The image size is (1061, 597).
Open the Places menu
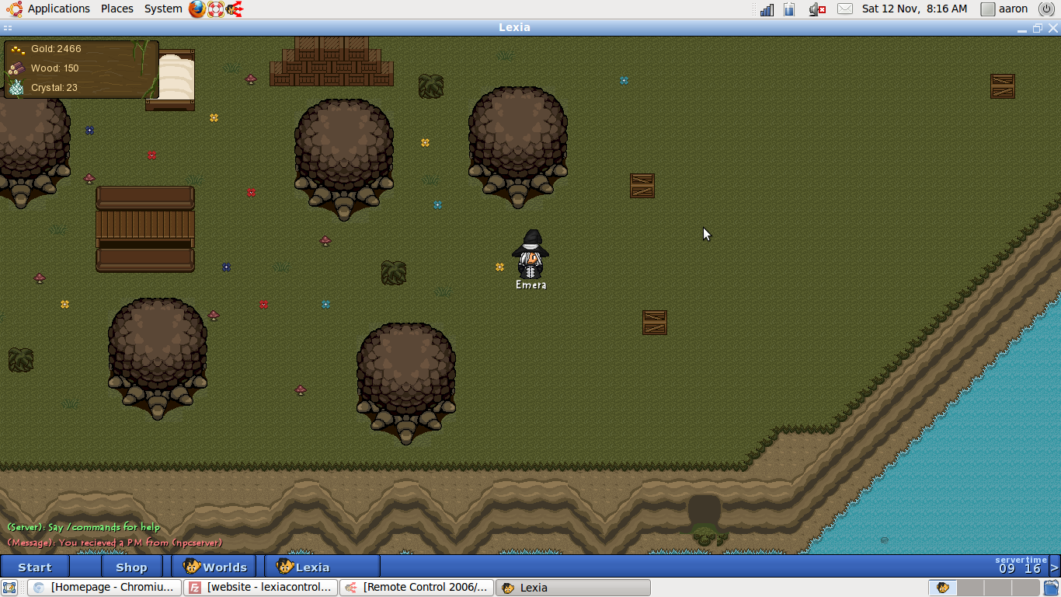coord(117,9)
